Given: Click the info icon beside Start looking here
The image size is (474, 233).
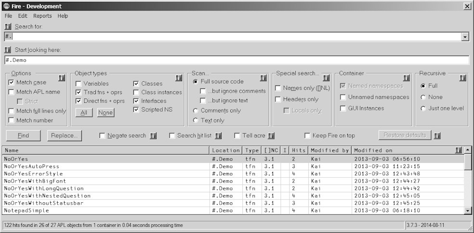Looking at the screenshot, I should (8, 50).
